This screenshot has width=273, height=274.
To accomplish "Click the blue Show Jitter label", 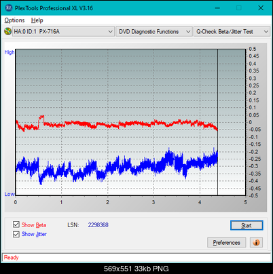I will point(34,234).
